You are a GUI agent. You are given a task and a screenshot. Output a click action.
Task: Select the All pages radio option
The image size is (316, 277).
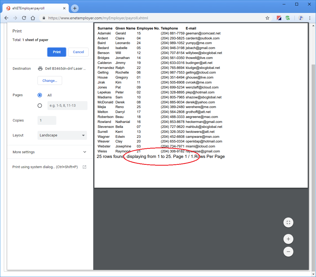(x=40, y=95)
